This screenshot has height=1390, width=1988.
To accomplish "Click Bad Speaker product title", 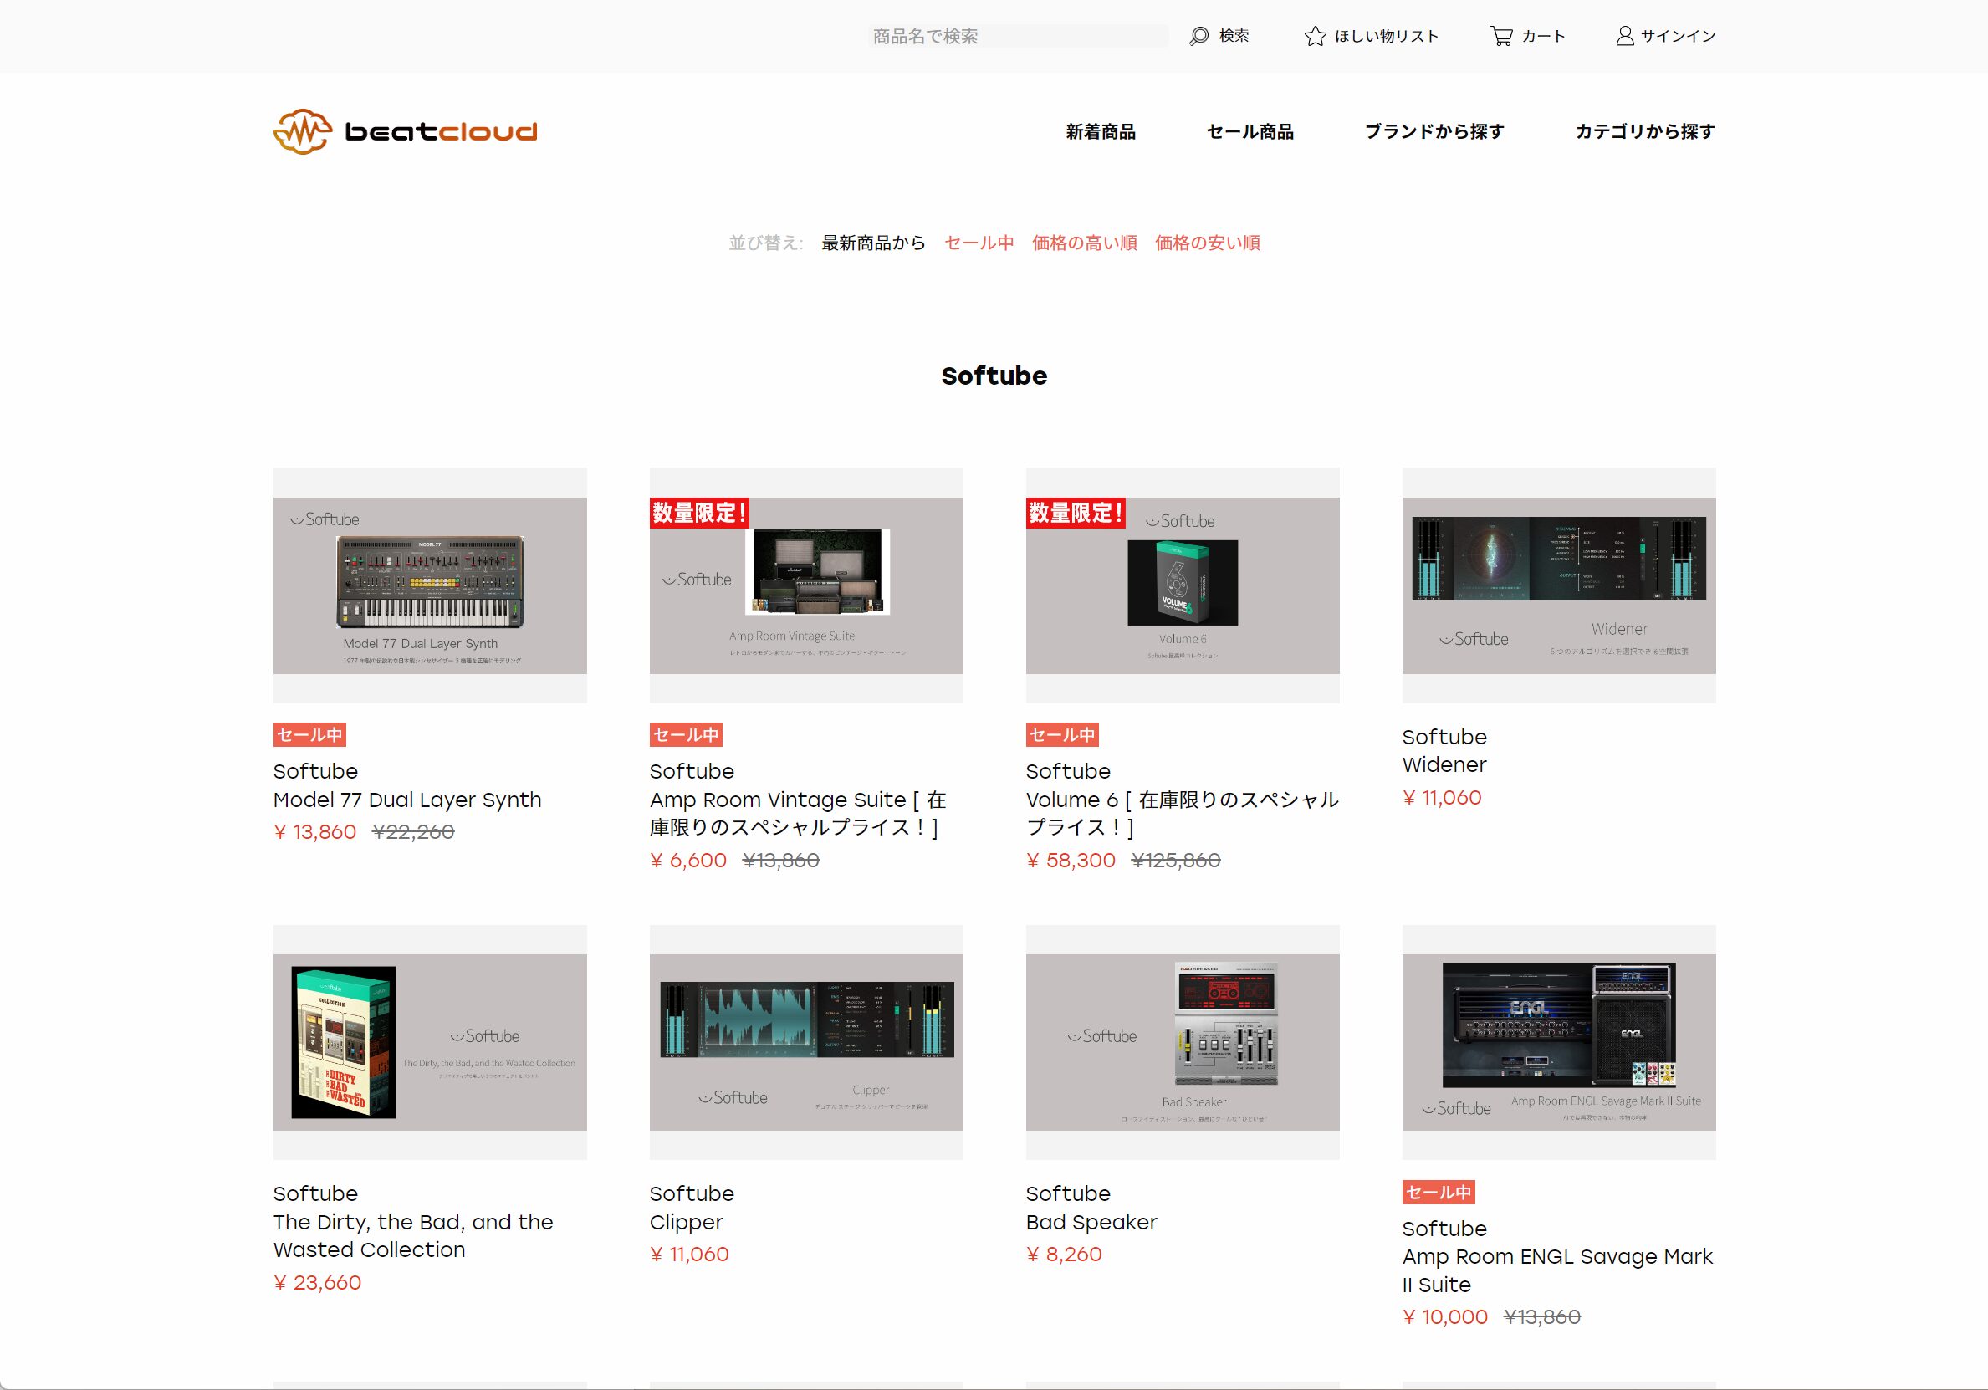I will click(1091, 1222).
